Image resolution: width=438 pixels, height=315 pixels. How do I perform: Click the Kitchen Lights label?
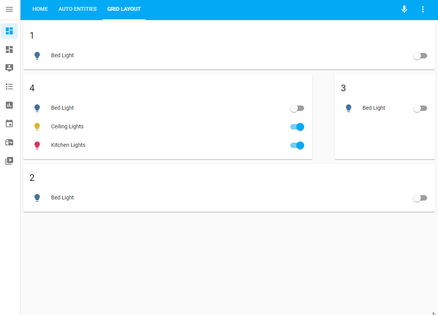tap(68, 145)
